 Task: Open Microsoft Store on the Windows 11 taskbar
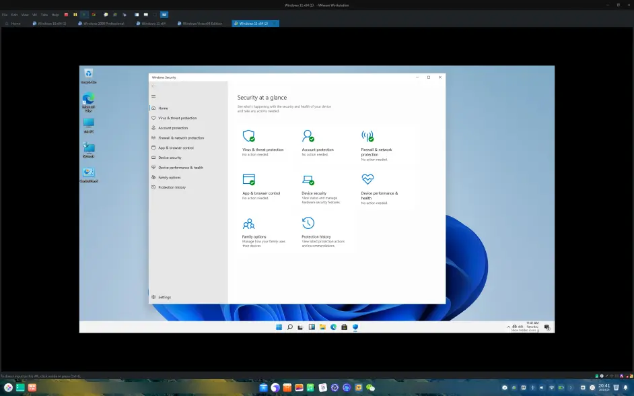click(x=344, y=327)
